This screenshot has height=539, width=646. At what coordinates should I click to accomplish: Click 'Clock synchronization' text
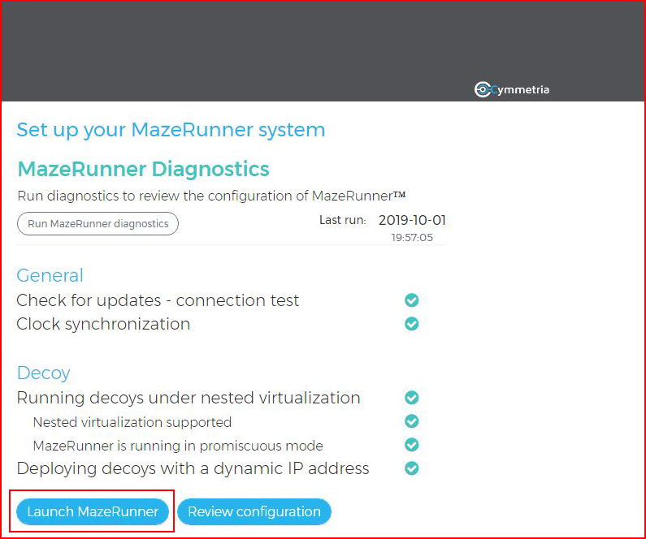point(103,324)
